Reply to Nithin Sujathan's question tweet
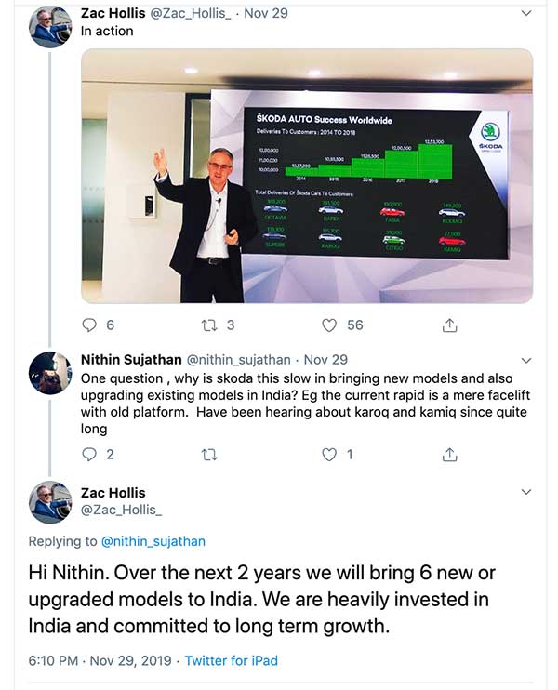 click(x=90, y=454)
